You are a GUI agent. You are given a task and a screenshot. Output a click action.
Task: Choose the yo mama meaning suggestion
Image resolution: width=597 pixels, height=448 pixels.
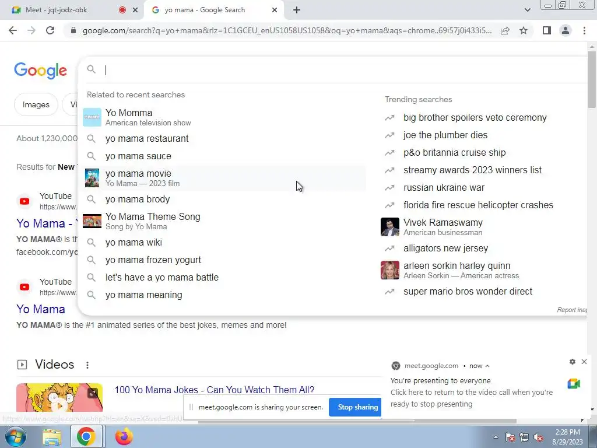(223, 295)
